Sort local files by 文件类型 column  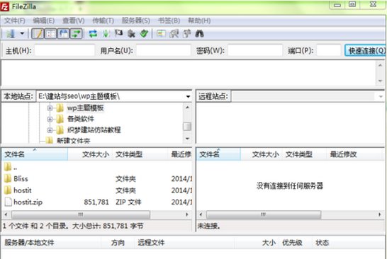coord(140,154)
